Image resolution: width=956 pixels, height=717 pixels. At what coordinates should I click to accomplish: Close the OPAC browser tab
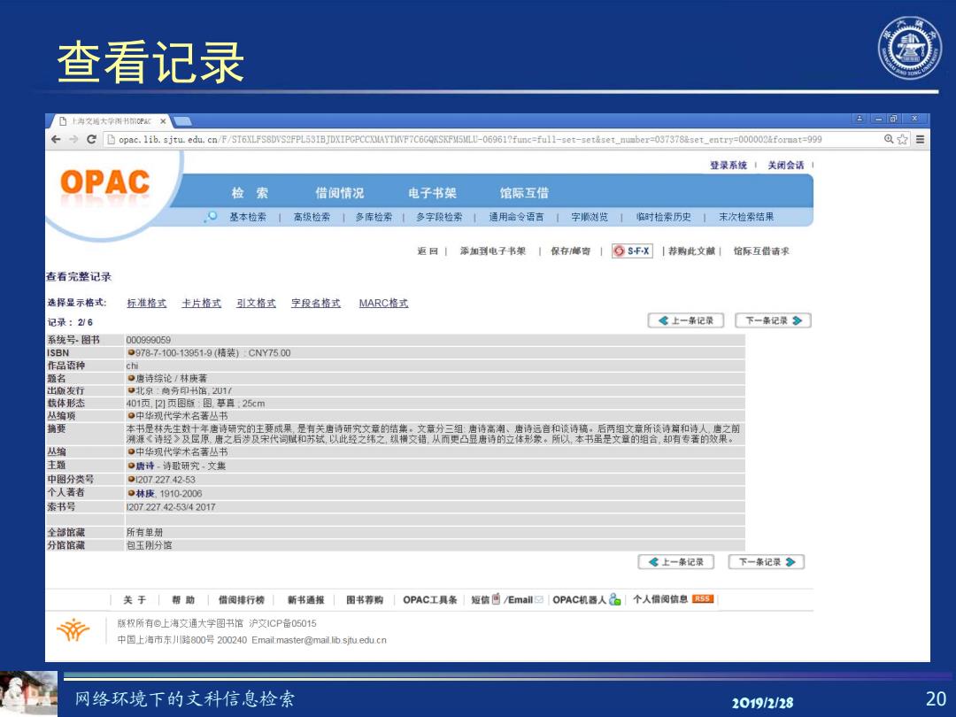(x=163, y=121)
